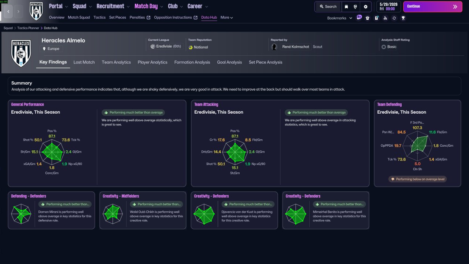Click the shirt icon in bookmarks bar

click(368, 18)
